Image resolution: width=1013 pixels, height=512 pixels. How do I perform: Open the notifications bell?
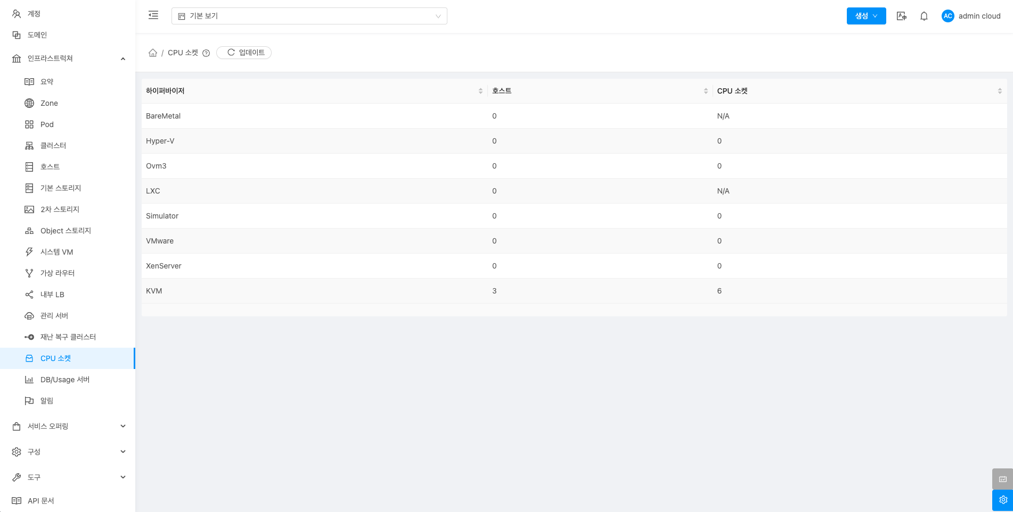pyautogui.click(x=924, y=16)
